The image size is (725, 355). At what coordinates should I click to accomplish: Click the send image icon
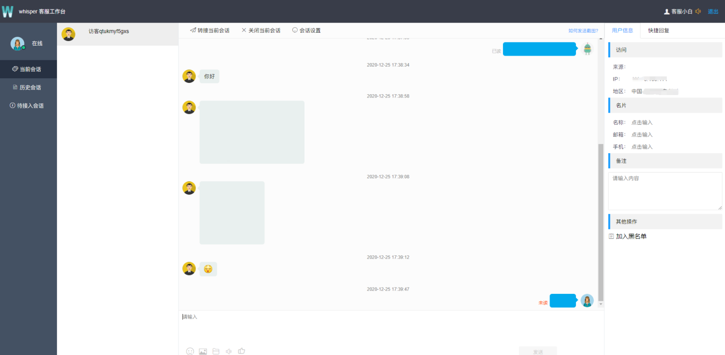point(203,351)
